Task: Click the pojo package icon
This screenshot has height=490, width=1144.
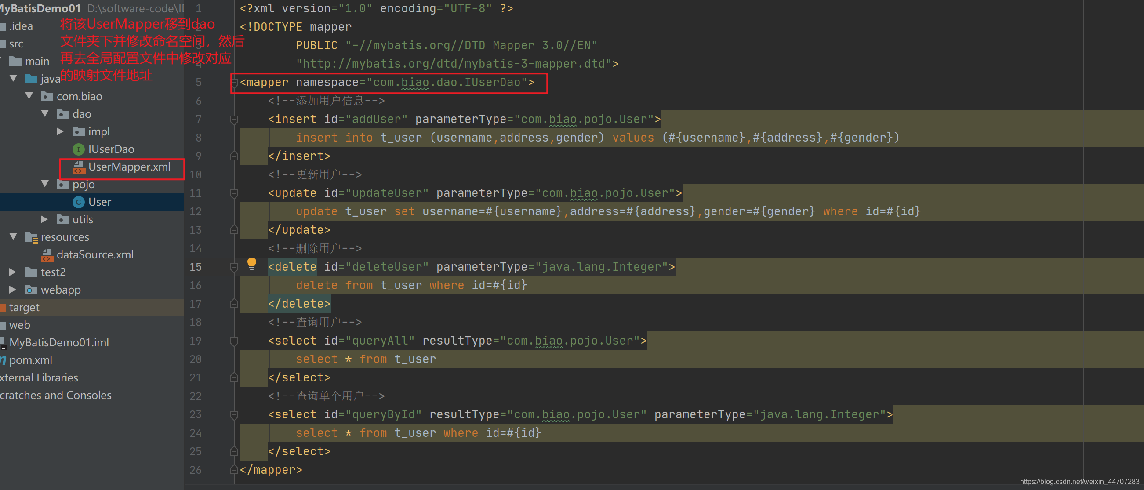Action: point(63,185)
